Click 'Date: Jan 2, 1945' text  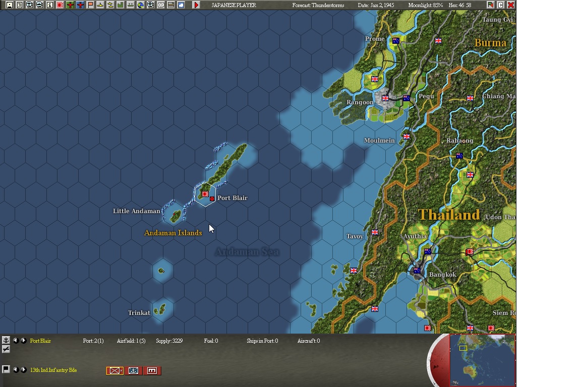[x=376, y=5]
